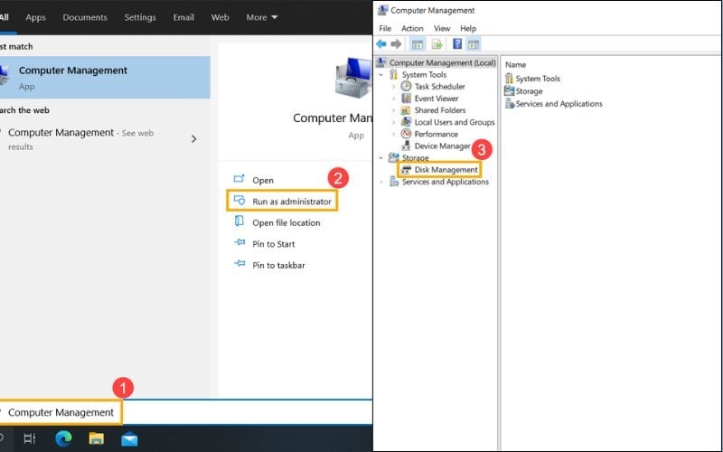Open the blue Help toolbar icon
The width and height of the screenshot is (723, 452).
[x=457, y=43]
